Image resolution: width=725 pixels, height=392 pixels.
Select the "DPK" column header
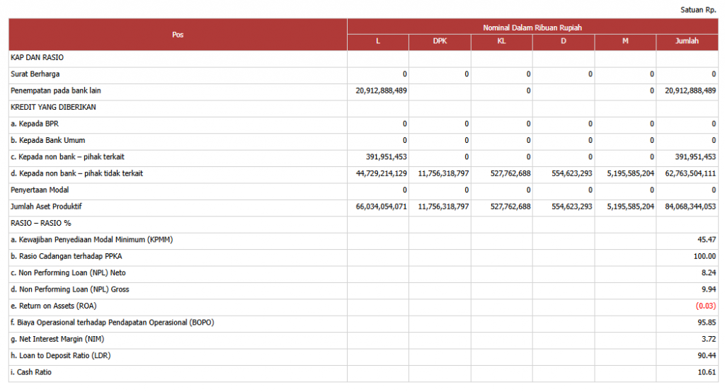tap(440, 42)
